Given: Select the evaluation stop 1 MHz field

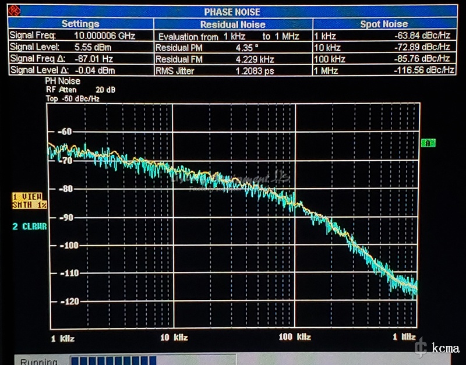Looking at the screenshot, I should click(287, 36).
